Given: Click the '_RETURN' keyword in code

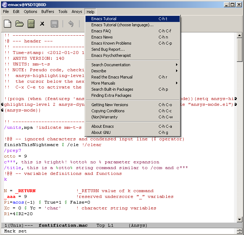Looking at the screenshot, I should [26, 191].
